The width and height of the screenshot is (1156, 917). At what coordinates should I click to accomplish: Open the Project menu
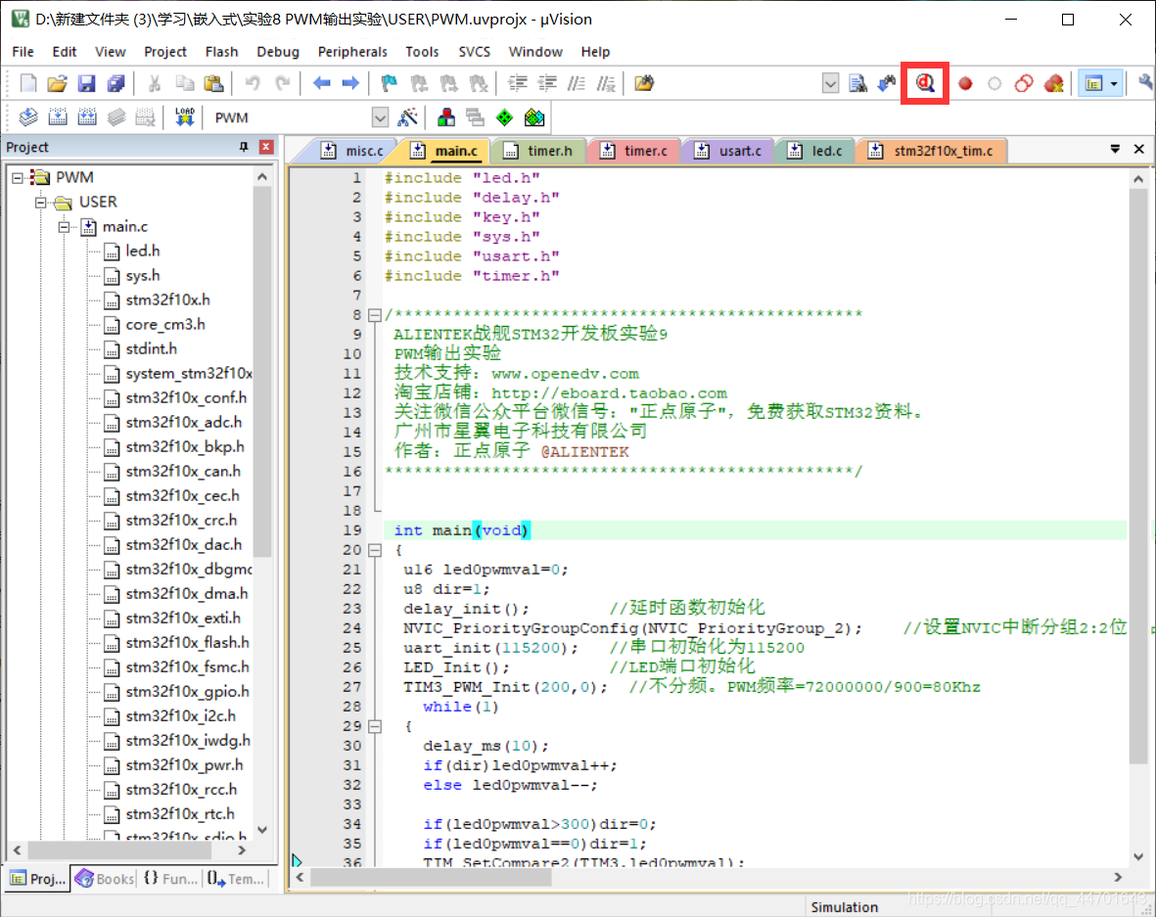pos(165,52)
